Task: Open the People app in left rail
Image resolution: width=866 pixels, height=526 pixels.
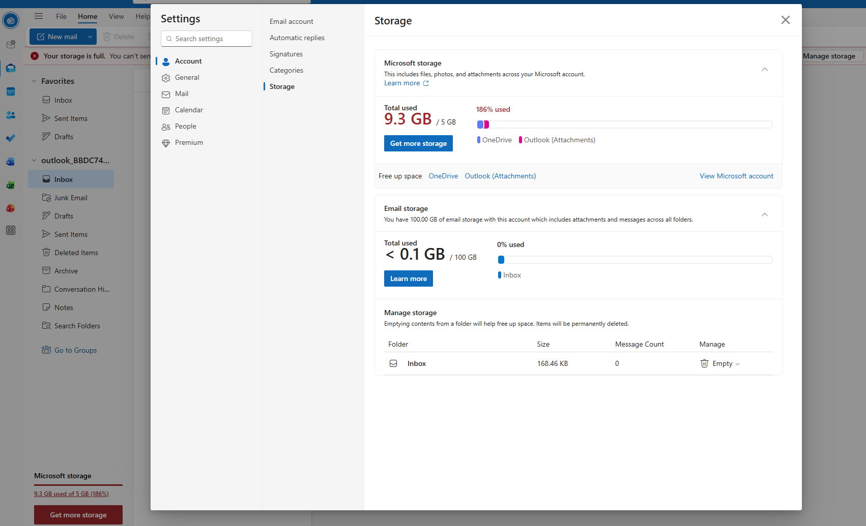Action: tap(11, 115)
